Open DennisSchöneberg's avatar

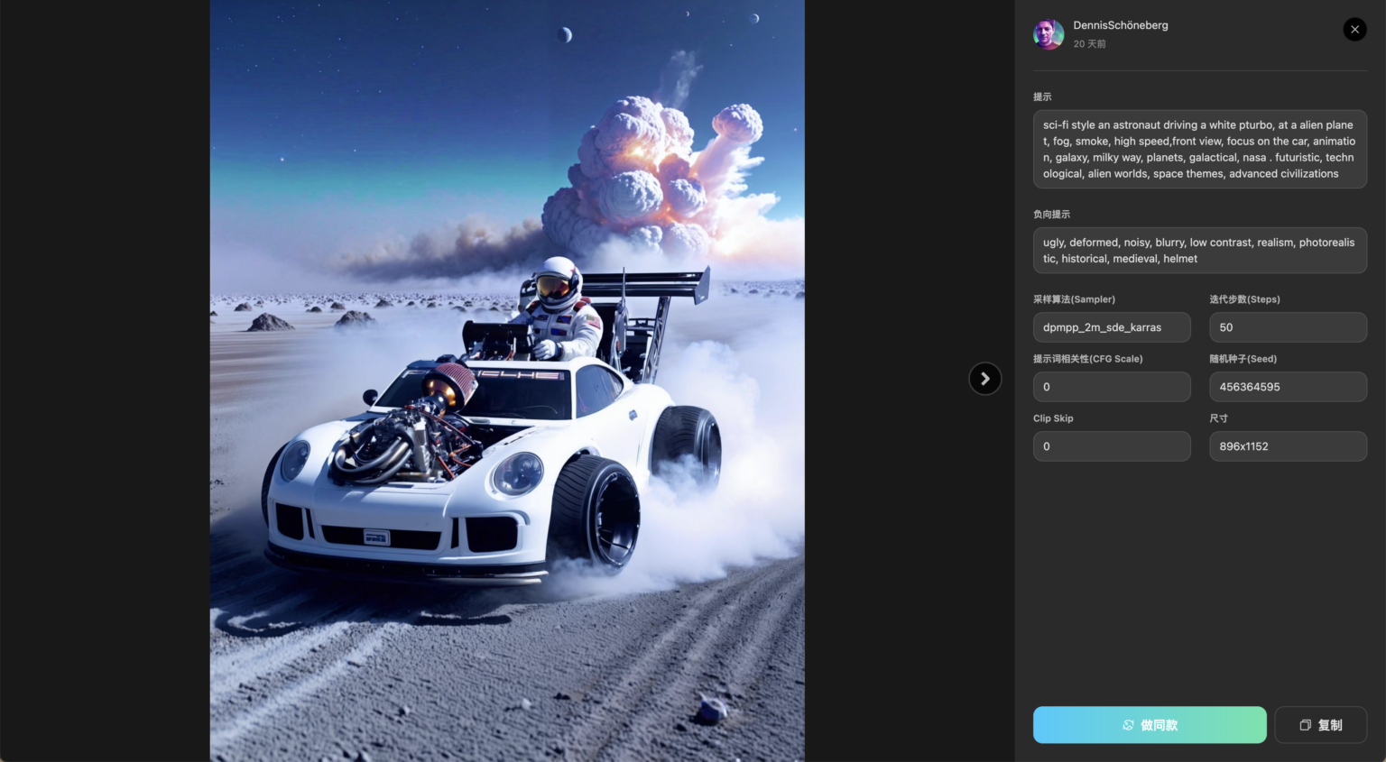[x=1049, y=34]
